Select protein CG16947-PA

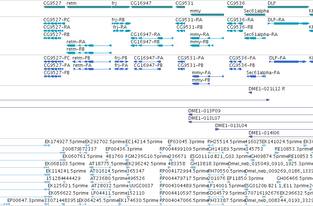pos(149,58)
